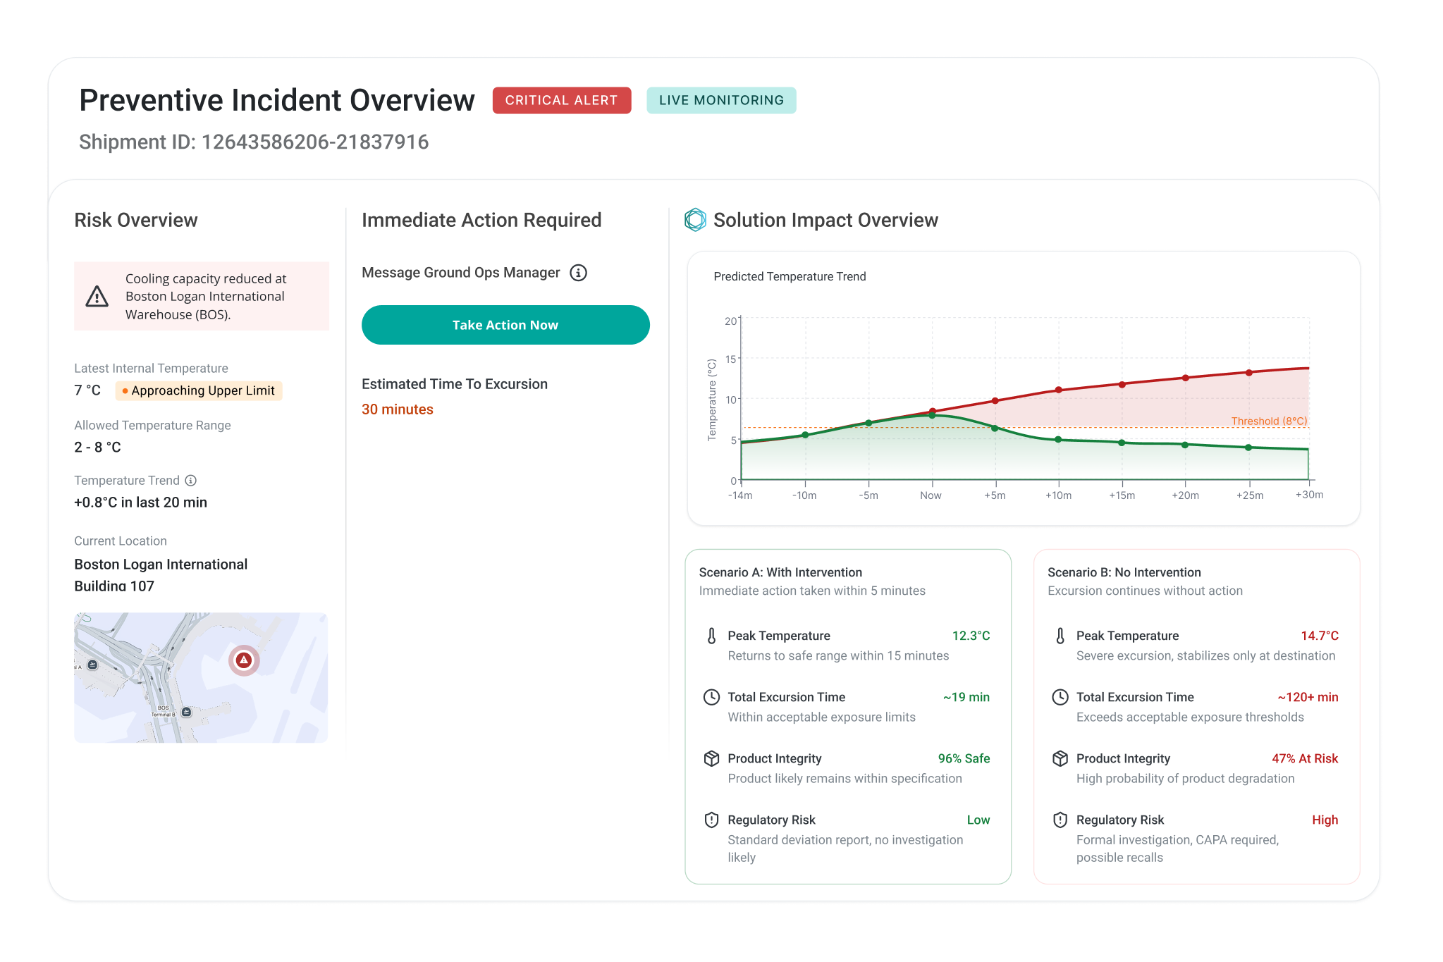Select the Scenario B: No Intervention card title
Image resolution: width=1443 pixels, height=962 pixels.
(1124, 572)
